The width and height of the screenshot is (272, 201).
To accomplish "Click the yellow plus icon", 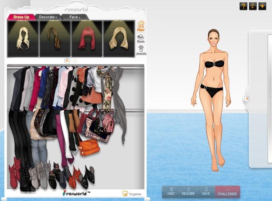I will [262, 6].
